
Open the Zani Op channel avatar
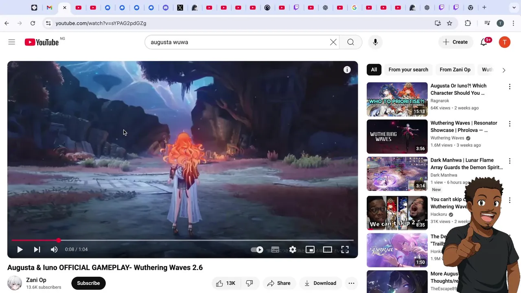(15, 283)
